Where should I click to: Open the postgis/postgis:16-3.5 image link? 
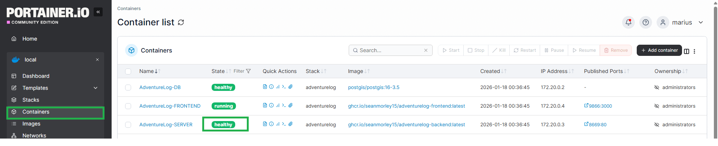tap(374, 87)
